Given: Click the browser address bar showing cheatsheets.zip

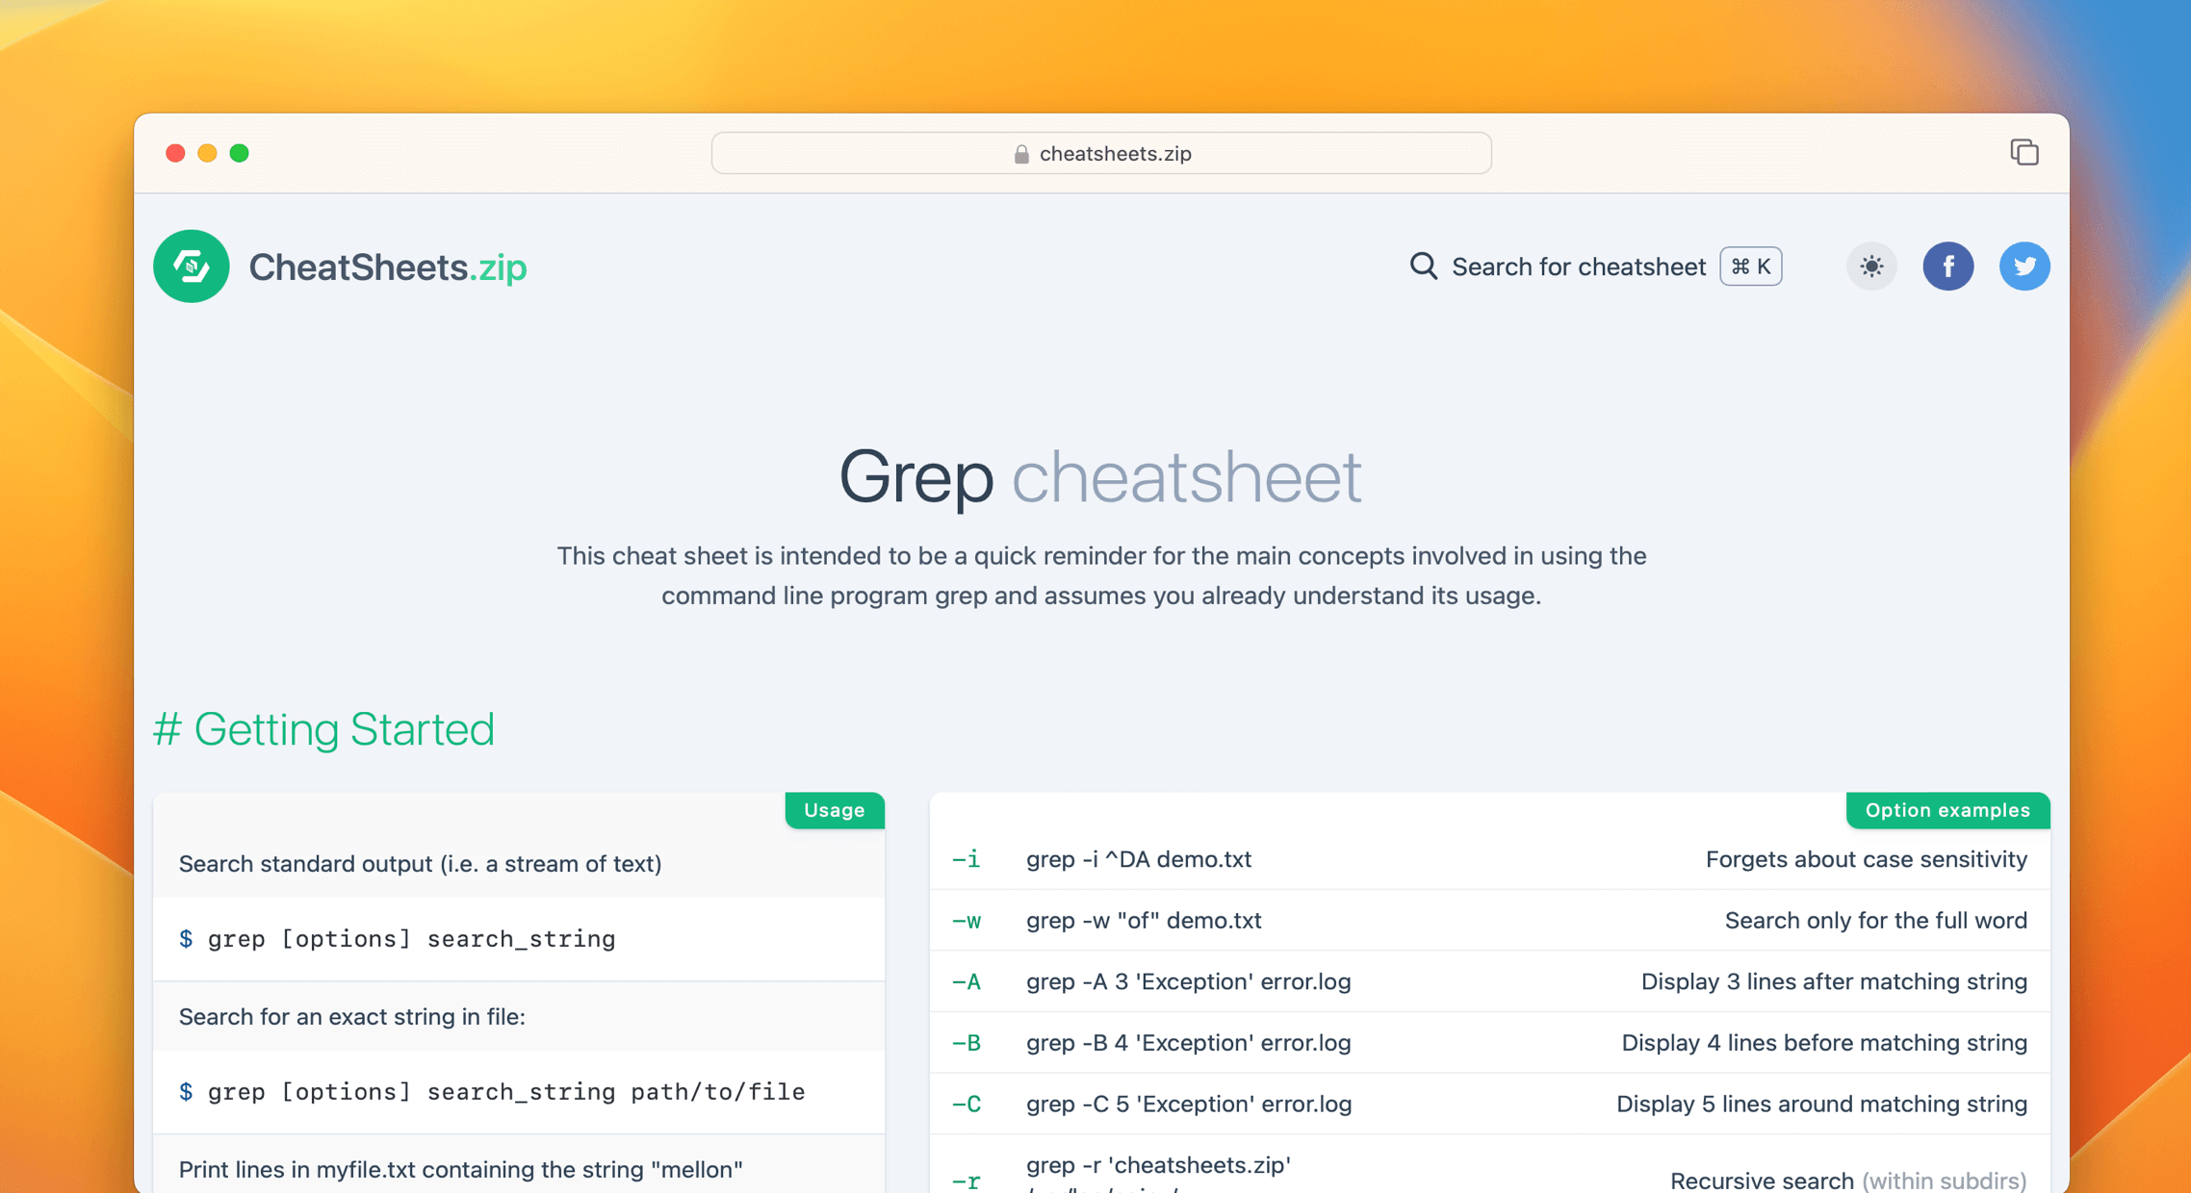Looking at the screenshot, I should 1100,153.
